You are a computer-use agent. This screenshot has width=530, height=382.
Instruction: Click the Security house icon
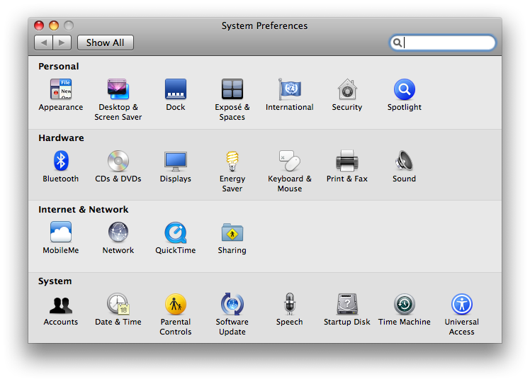[346, 90]
